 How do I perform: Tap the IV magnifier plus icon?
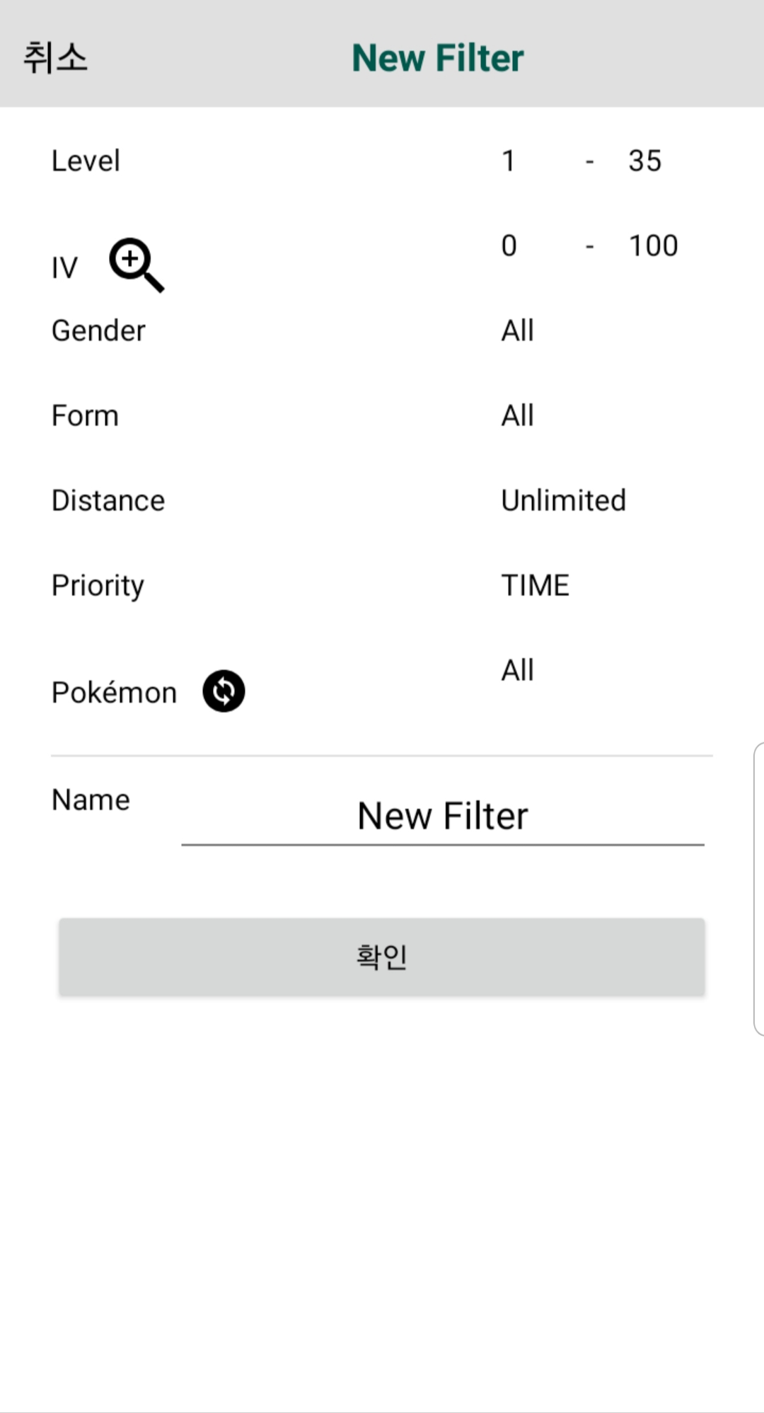136,265
